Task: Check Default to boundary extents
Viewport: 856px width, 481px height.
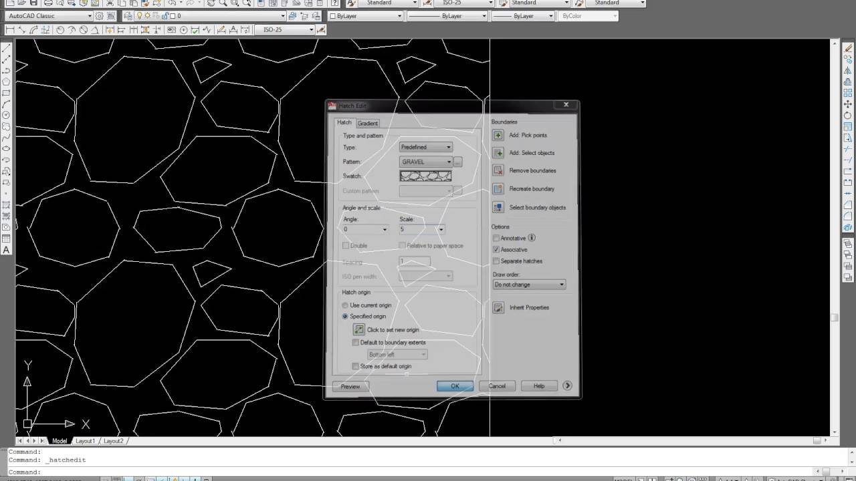Action: click(356, 342)
